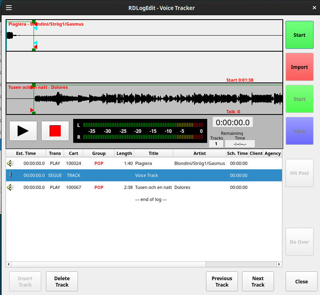Select the highlighted Voice Track title
This screenshot has width=320, height=295.
146,175
